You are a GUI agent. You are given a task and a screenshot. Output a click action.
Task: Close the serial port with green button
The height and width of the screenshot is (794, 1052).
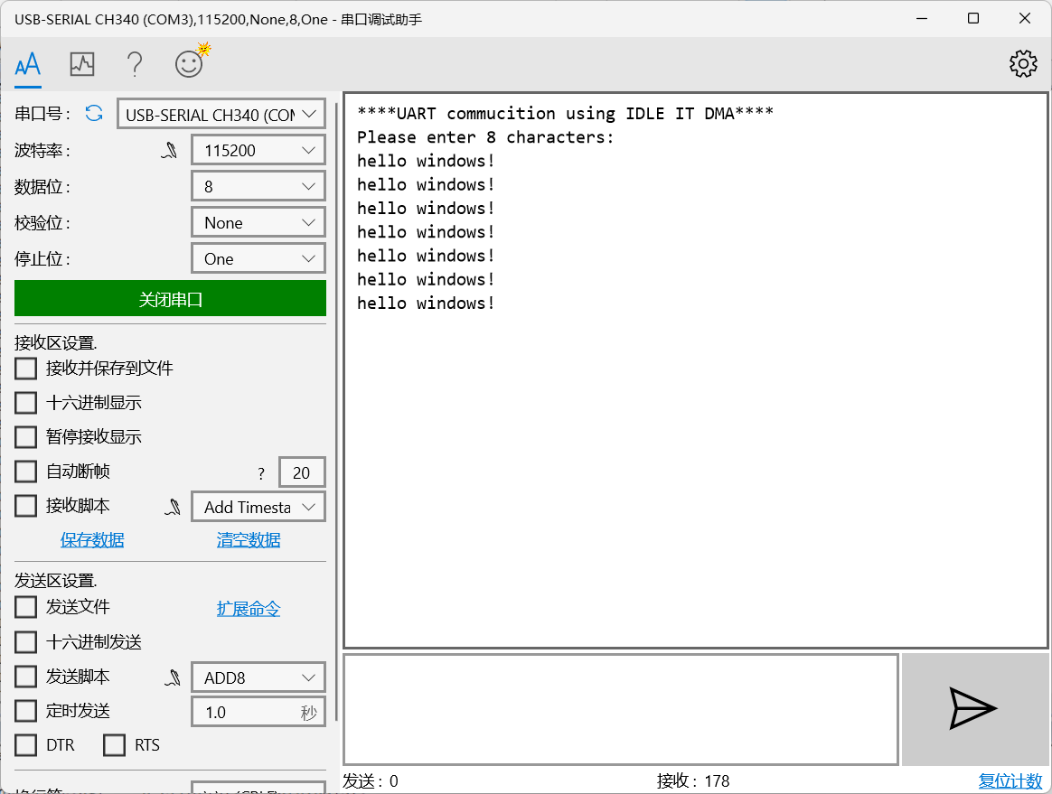171,298
